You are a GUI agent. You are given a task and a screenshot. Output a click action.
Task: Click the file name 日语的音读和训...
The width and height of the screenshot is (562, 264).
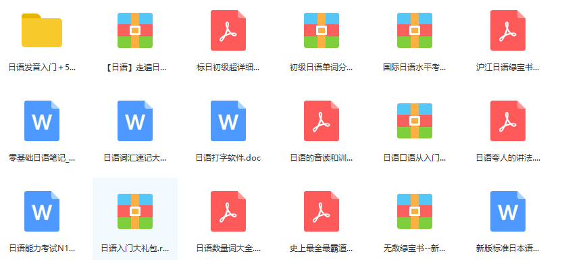coord(322,157)
